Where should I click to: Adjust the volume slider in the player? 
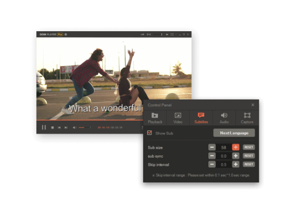85,127
